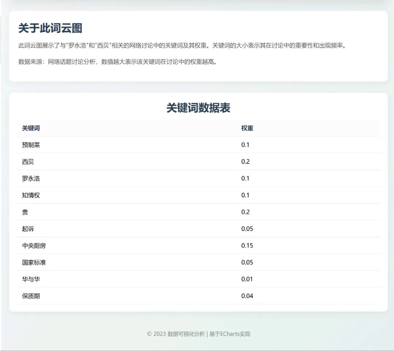The width and height of the screenshot is (394, 351).
Task: Select the 关键词数据表 title
Action: [198, 108]
